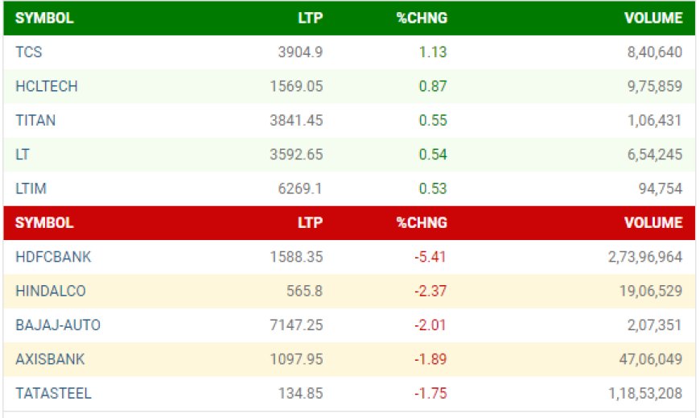This screenshot has width=700, height=418.
Task: Sort losers by the red %CHNG header
Action: click(x=422, y=222)
